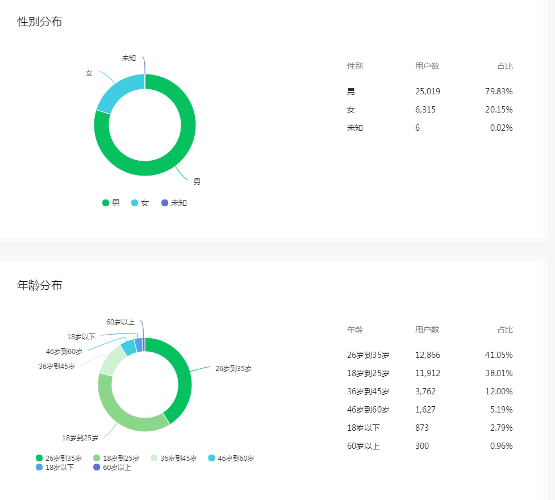Screen dimensions: 555x500
Task: Click the 用户数 header in the gender table
Action: (x=427, y=66)
